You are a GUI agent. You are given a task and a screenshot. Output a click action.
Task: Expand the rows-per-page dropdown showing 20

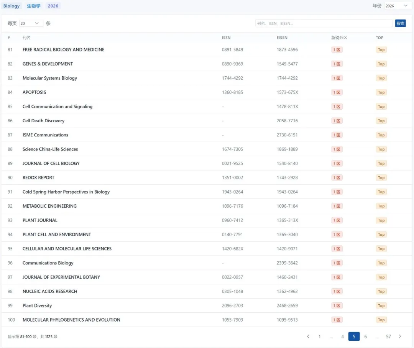coord(31,23)
